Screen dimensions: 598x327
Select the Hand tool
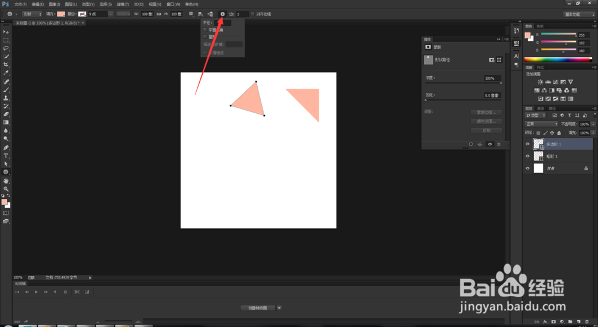pos(6,181)
